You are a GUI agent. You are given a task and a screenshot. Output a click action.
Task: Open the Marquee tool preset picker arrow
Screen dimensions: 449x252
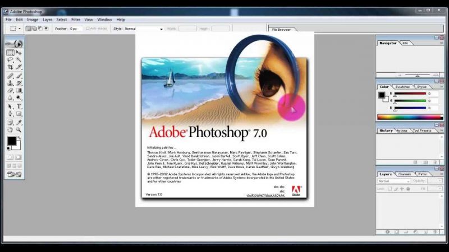coord(20,28)
